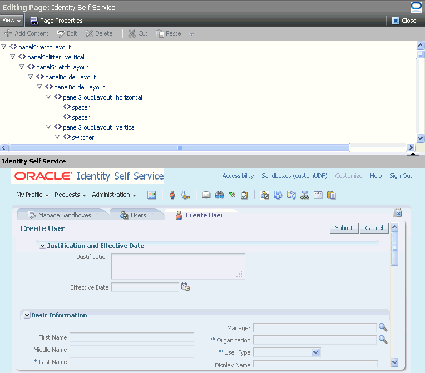Click the Accessibility link
This screenshot has width=425, height=373.
click(238, 176)
